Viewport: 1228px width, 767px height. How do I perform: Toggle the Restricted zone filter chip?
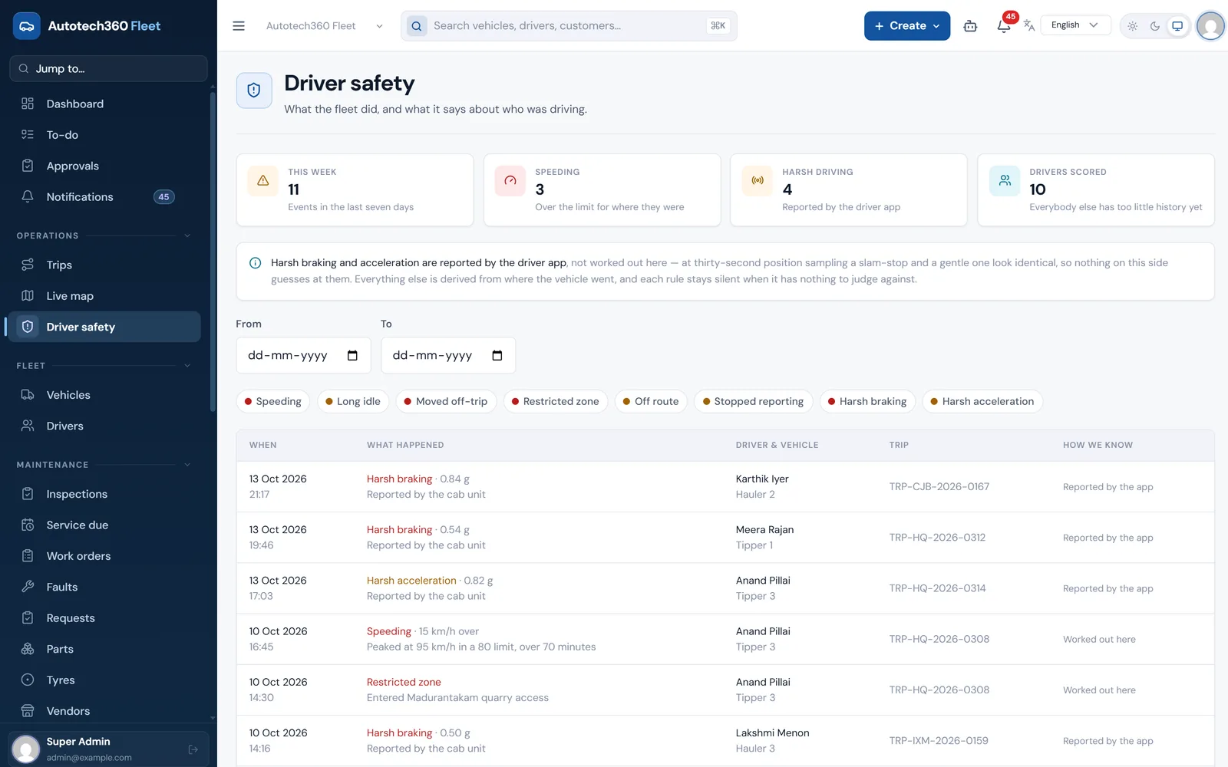tap(556, 401)
